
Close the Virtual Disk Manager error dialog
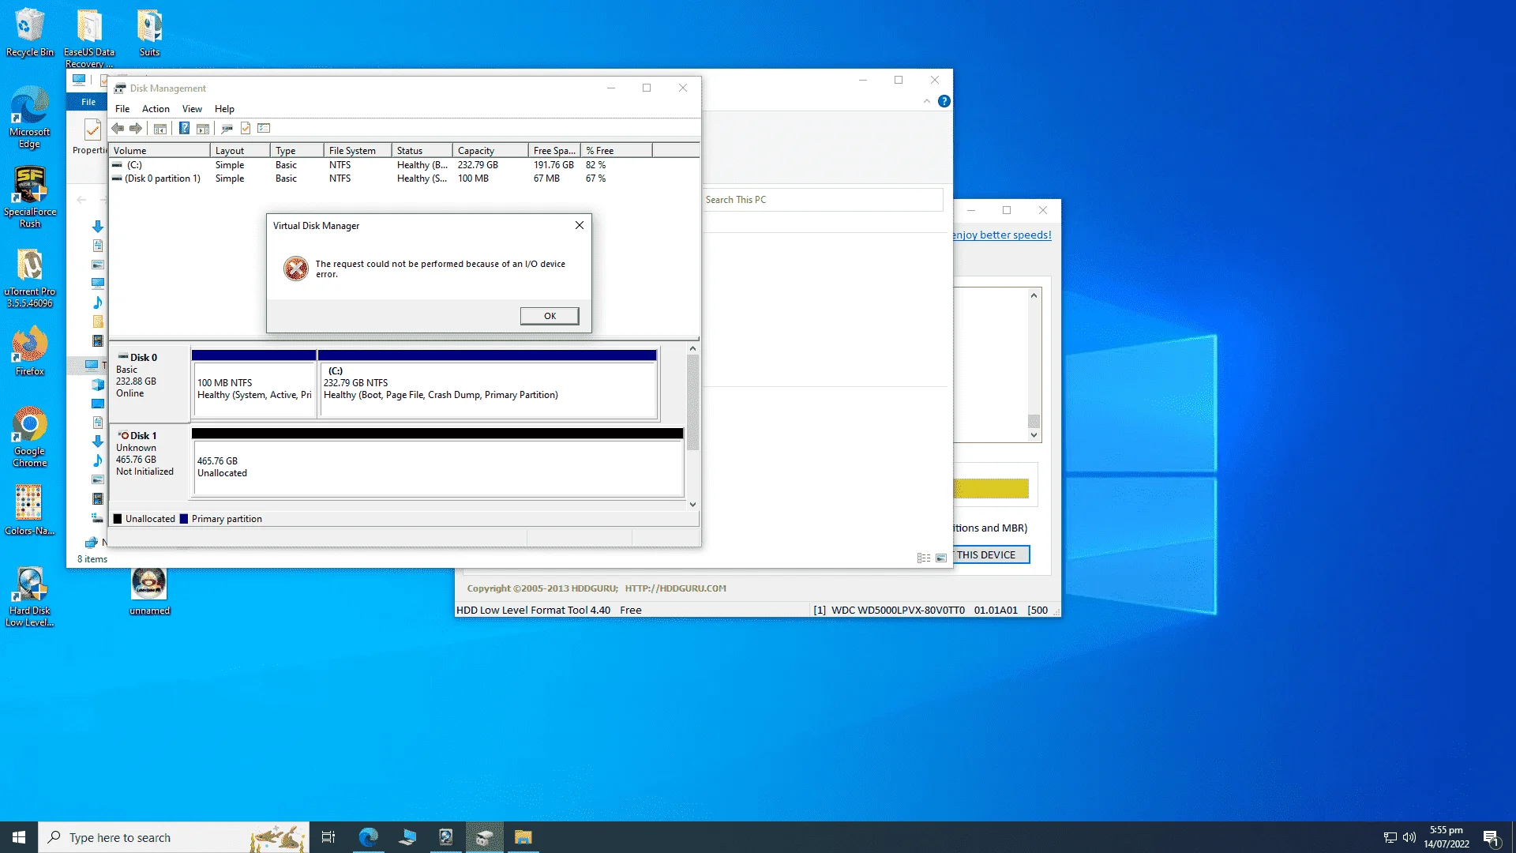point(580,225)
